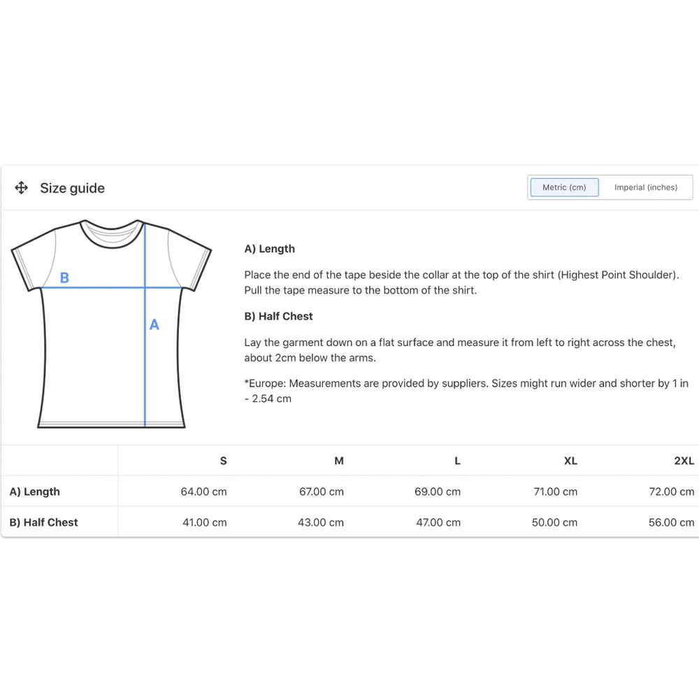Select the L size column header
This screenshot has height=699, width=699.
[457, 461]
